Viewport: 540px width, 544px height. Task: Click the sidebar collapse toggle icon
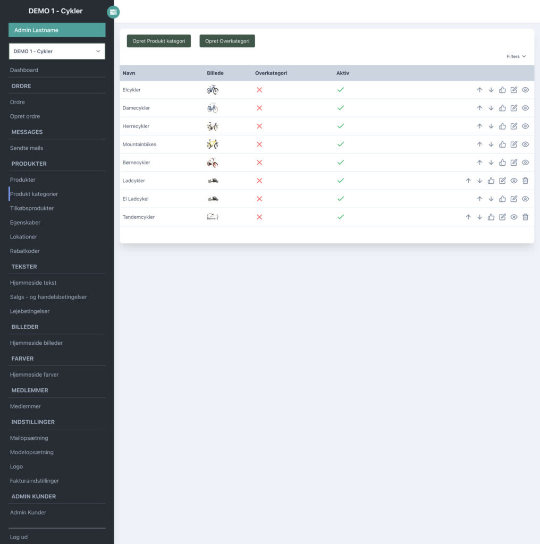tap(113, 12)
